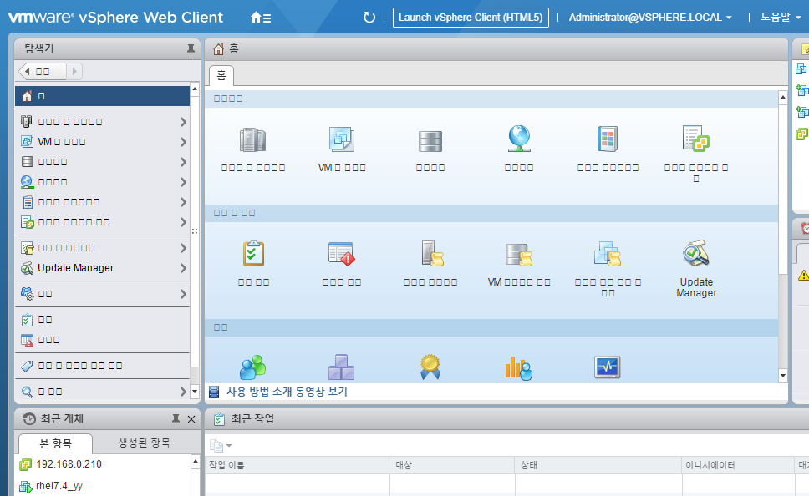809x496 pixels.
Task: Open Update Manager in the navigator
Action: click(102, 268)
